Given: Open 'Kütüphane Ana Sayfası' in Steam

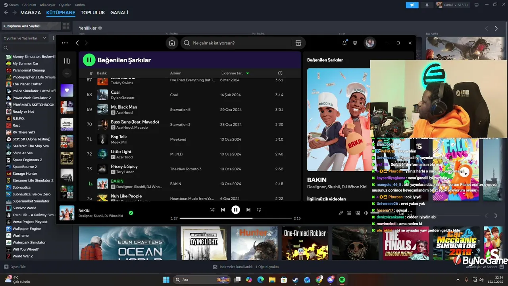Looking at the screenshot, I should click(31, 26).
